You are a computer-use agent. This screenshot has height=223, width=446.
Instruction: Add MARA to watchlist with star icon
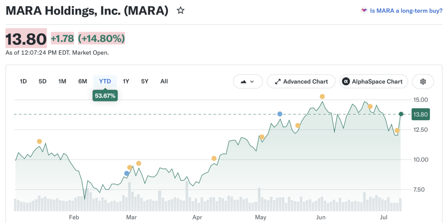(x=180, y=10)
